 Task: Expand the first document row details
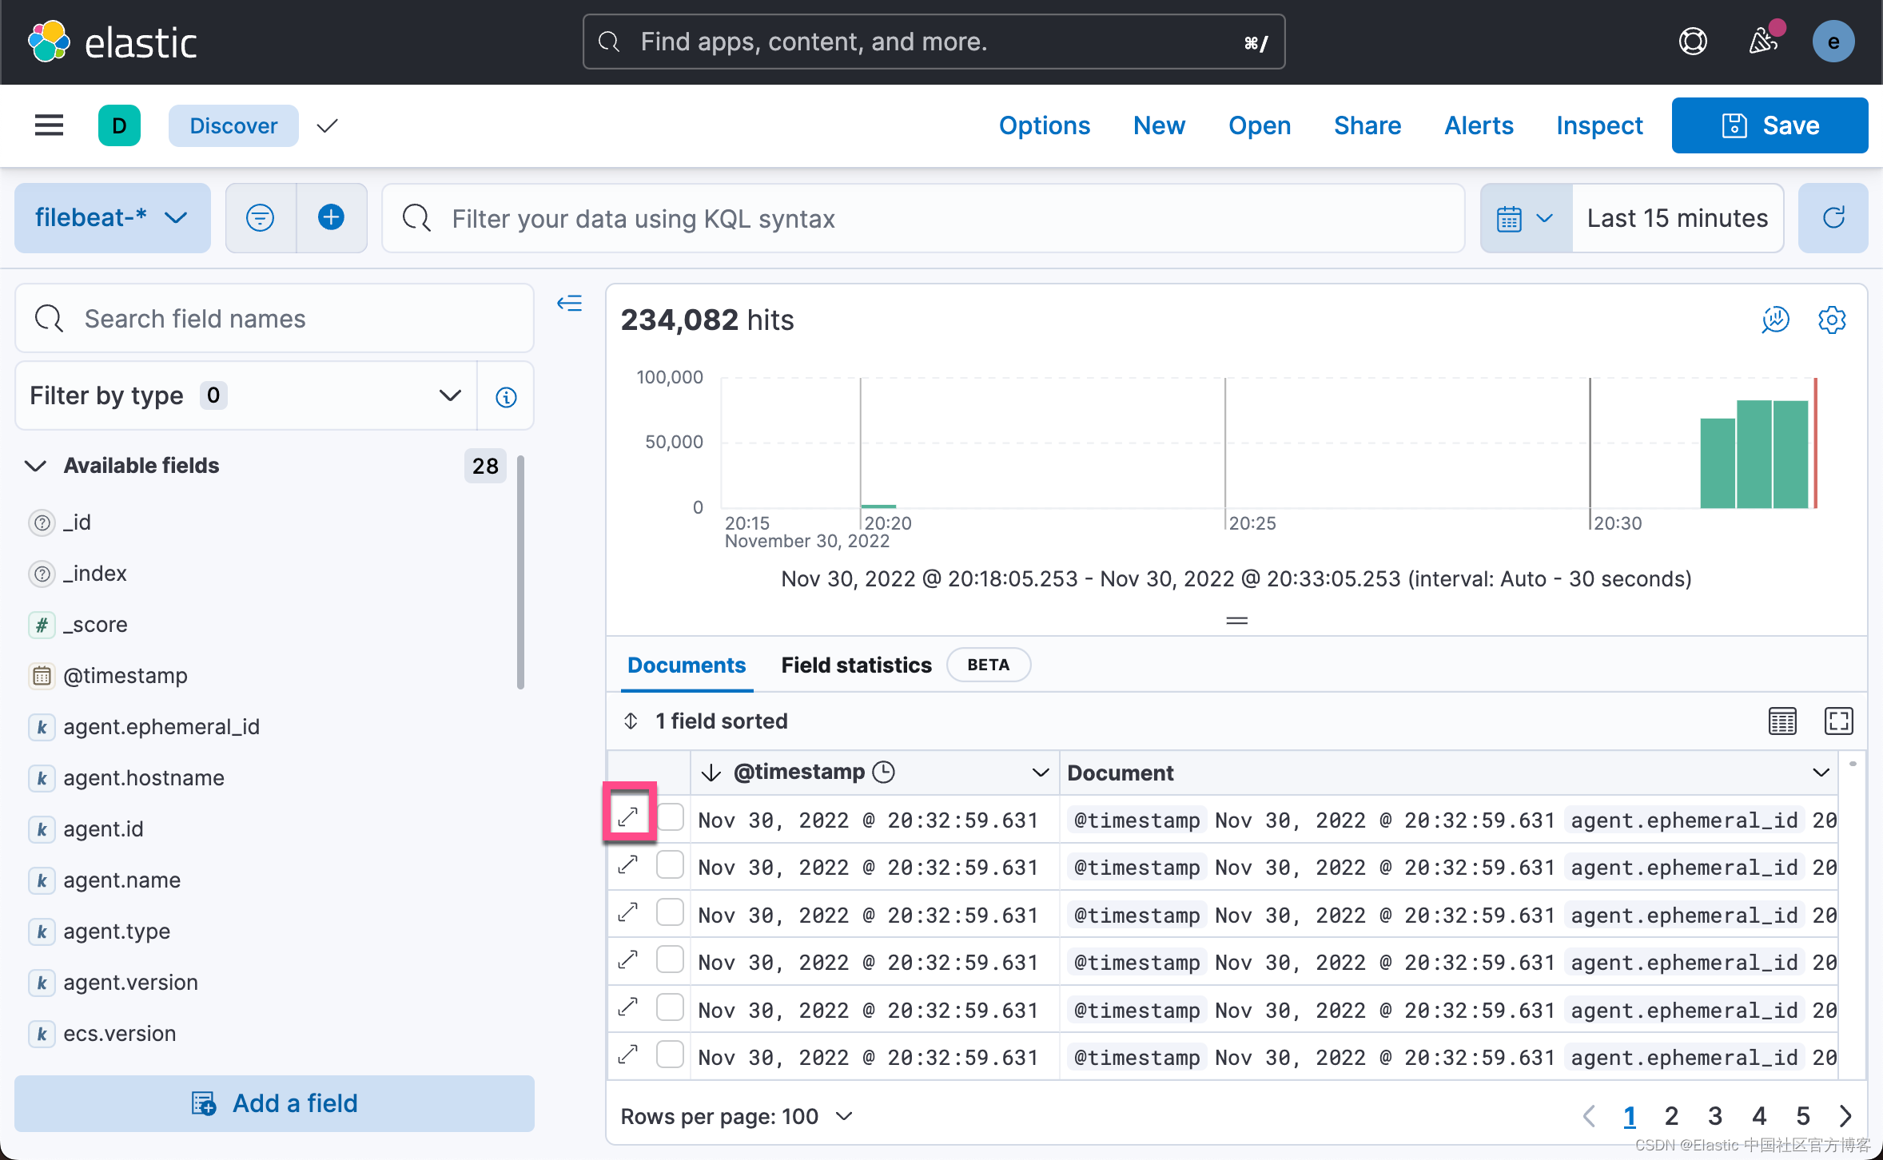[x=629, y=816]
